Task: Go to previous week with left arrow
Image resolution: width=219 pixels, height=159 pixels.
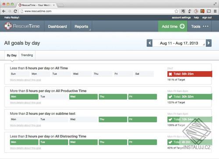Action: 149,43
